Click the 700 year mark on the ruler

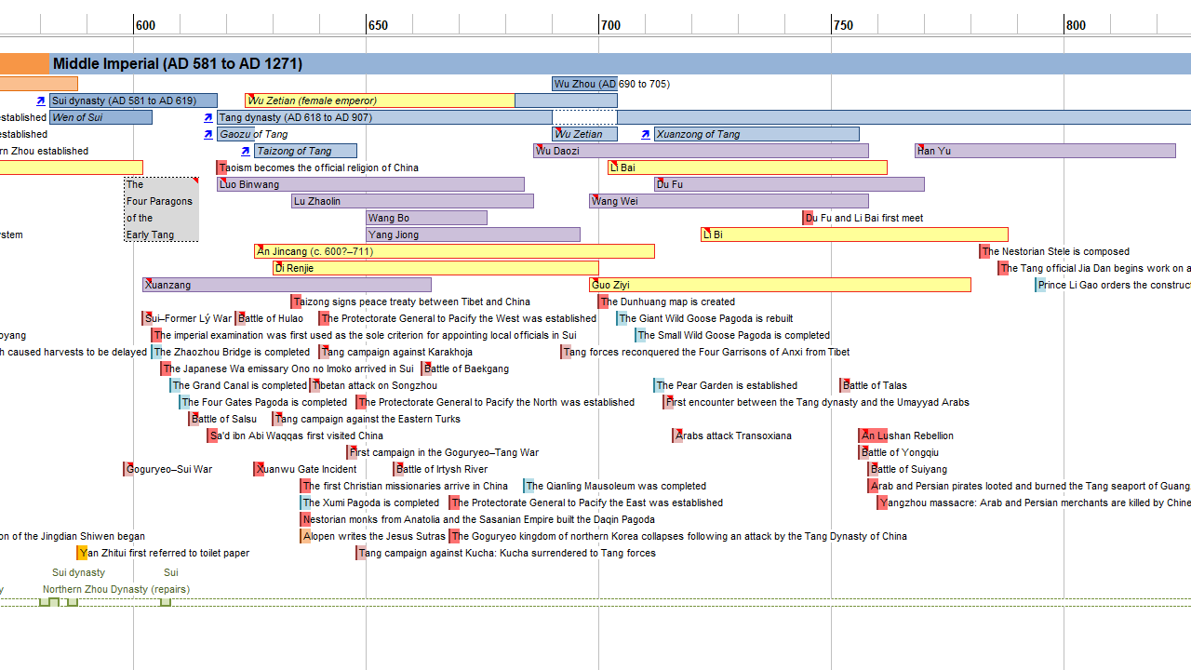[x=610, y=25]
